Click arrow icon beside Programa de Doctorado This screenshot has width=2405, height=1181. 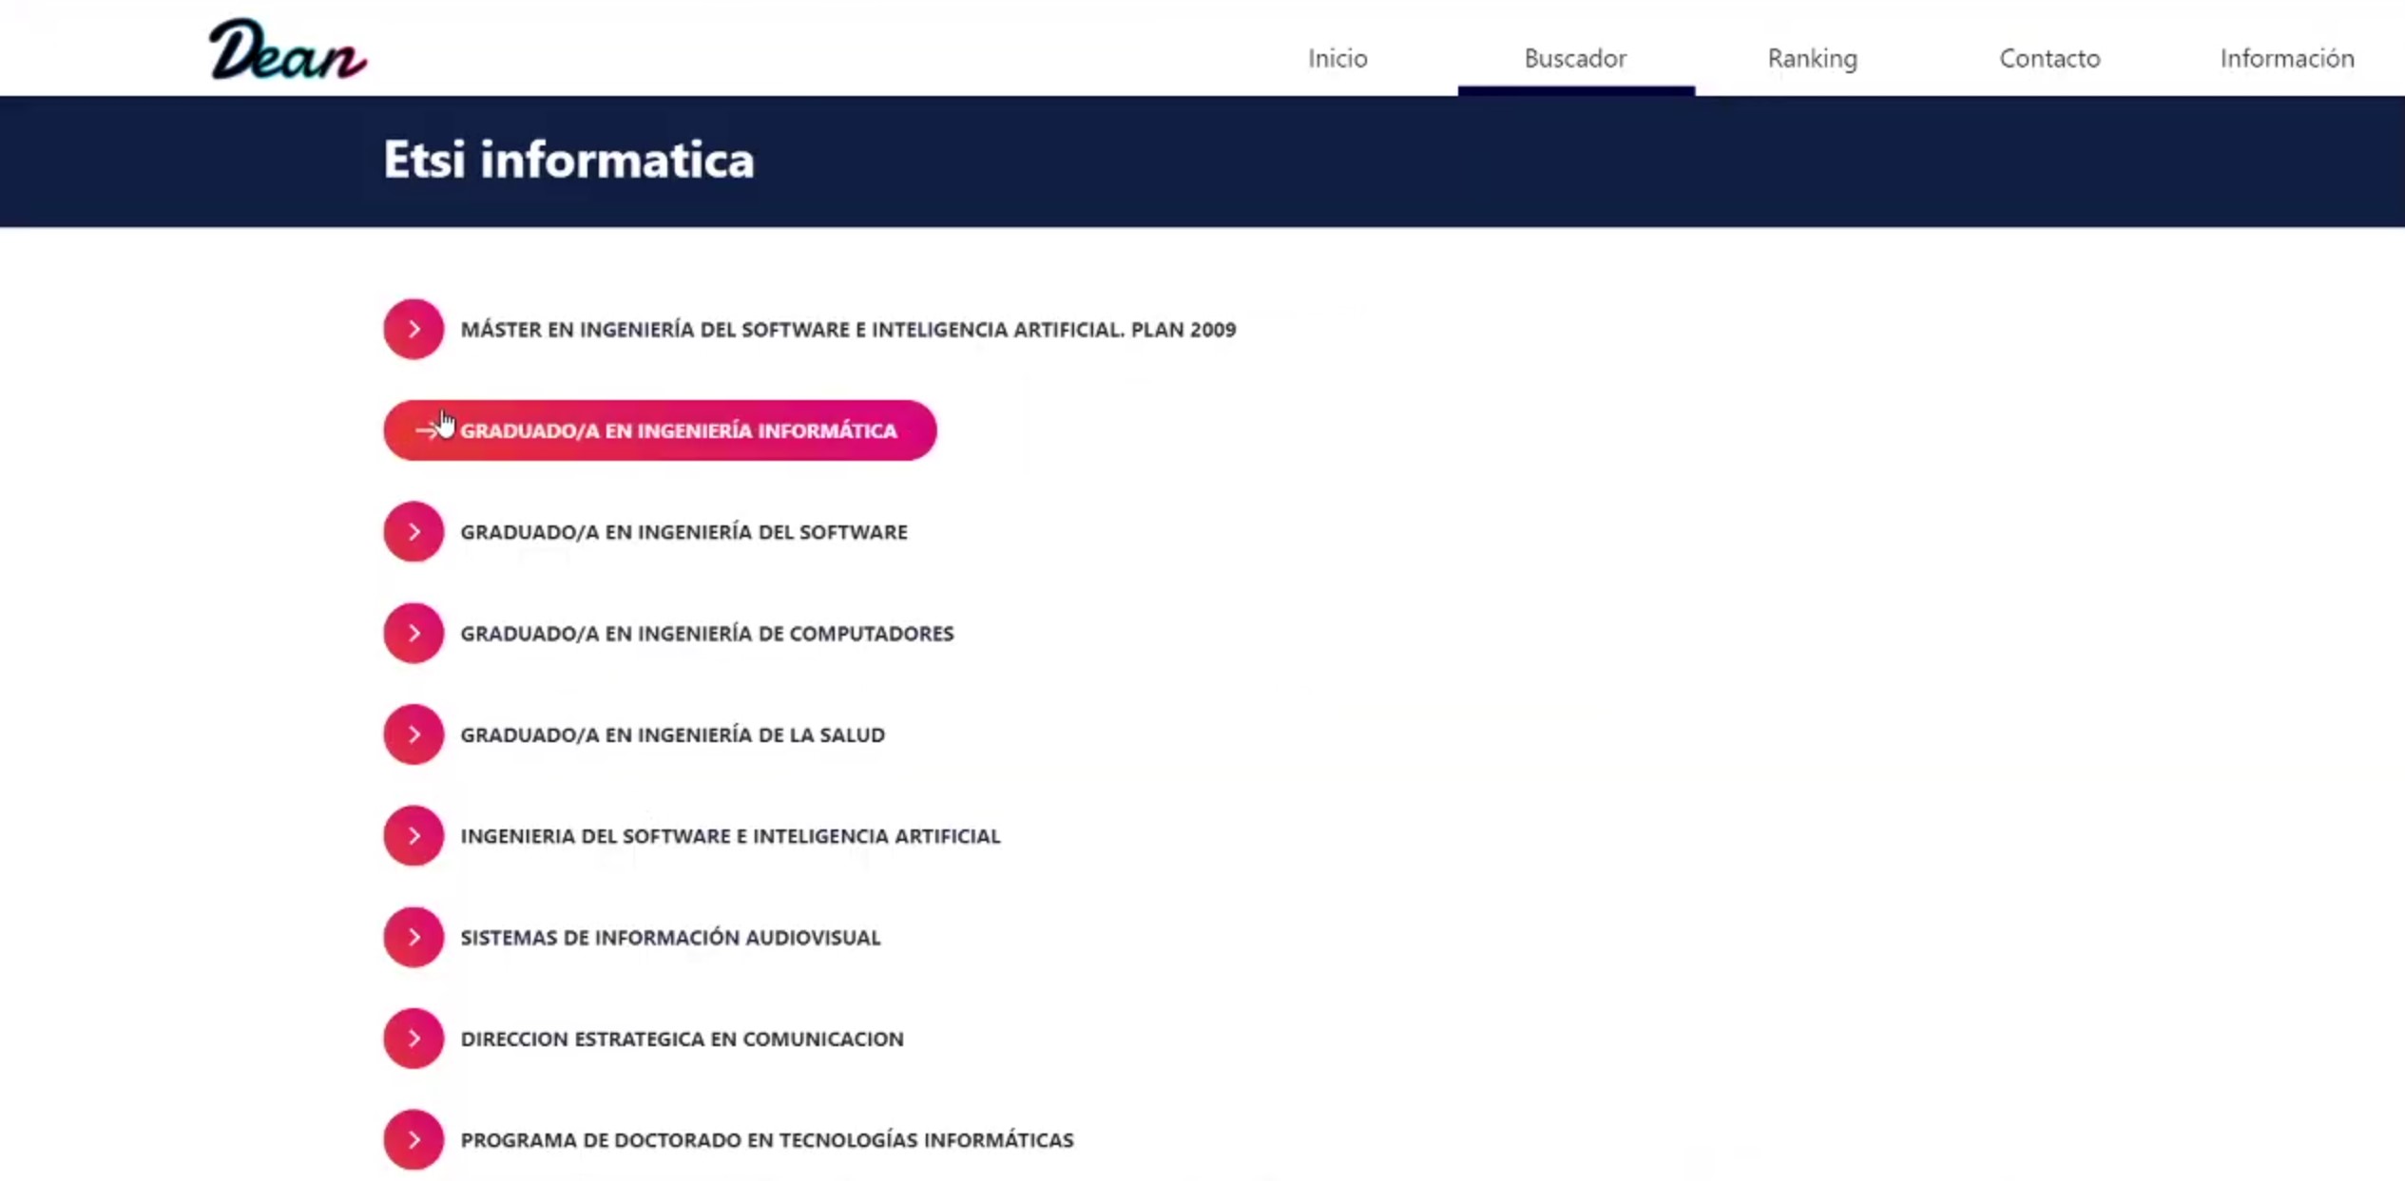click(x=414, y=1139)
